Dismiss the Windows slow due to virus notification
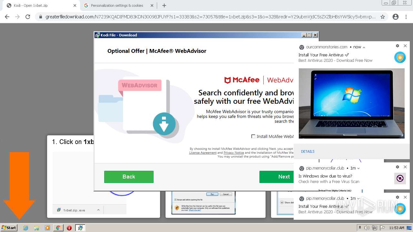Viewport: 413px width, 232px height. pos(405,167)
